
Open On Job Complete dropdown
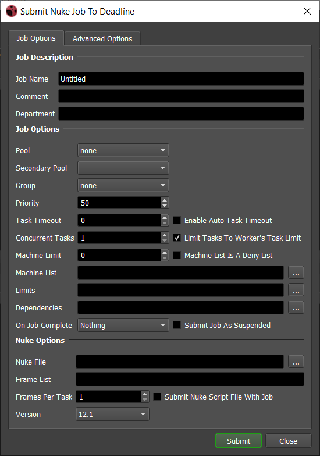[123, 325]
